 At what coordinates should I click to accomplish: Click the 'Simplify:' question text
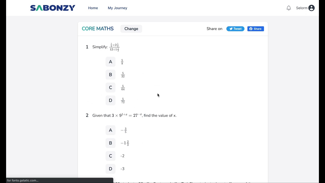point(100,47)
